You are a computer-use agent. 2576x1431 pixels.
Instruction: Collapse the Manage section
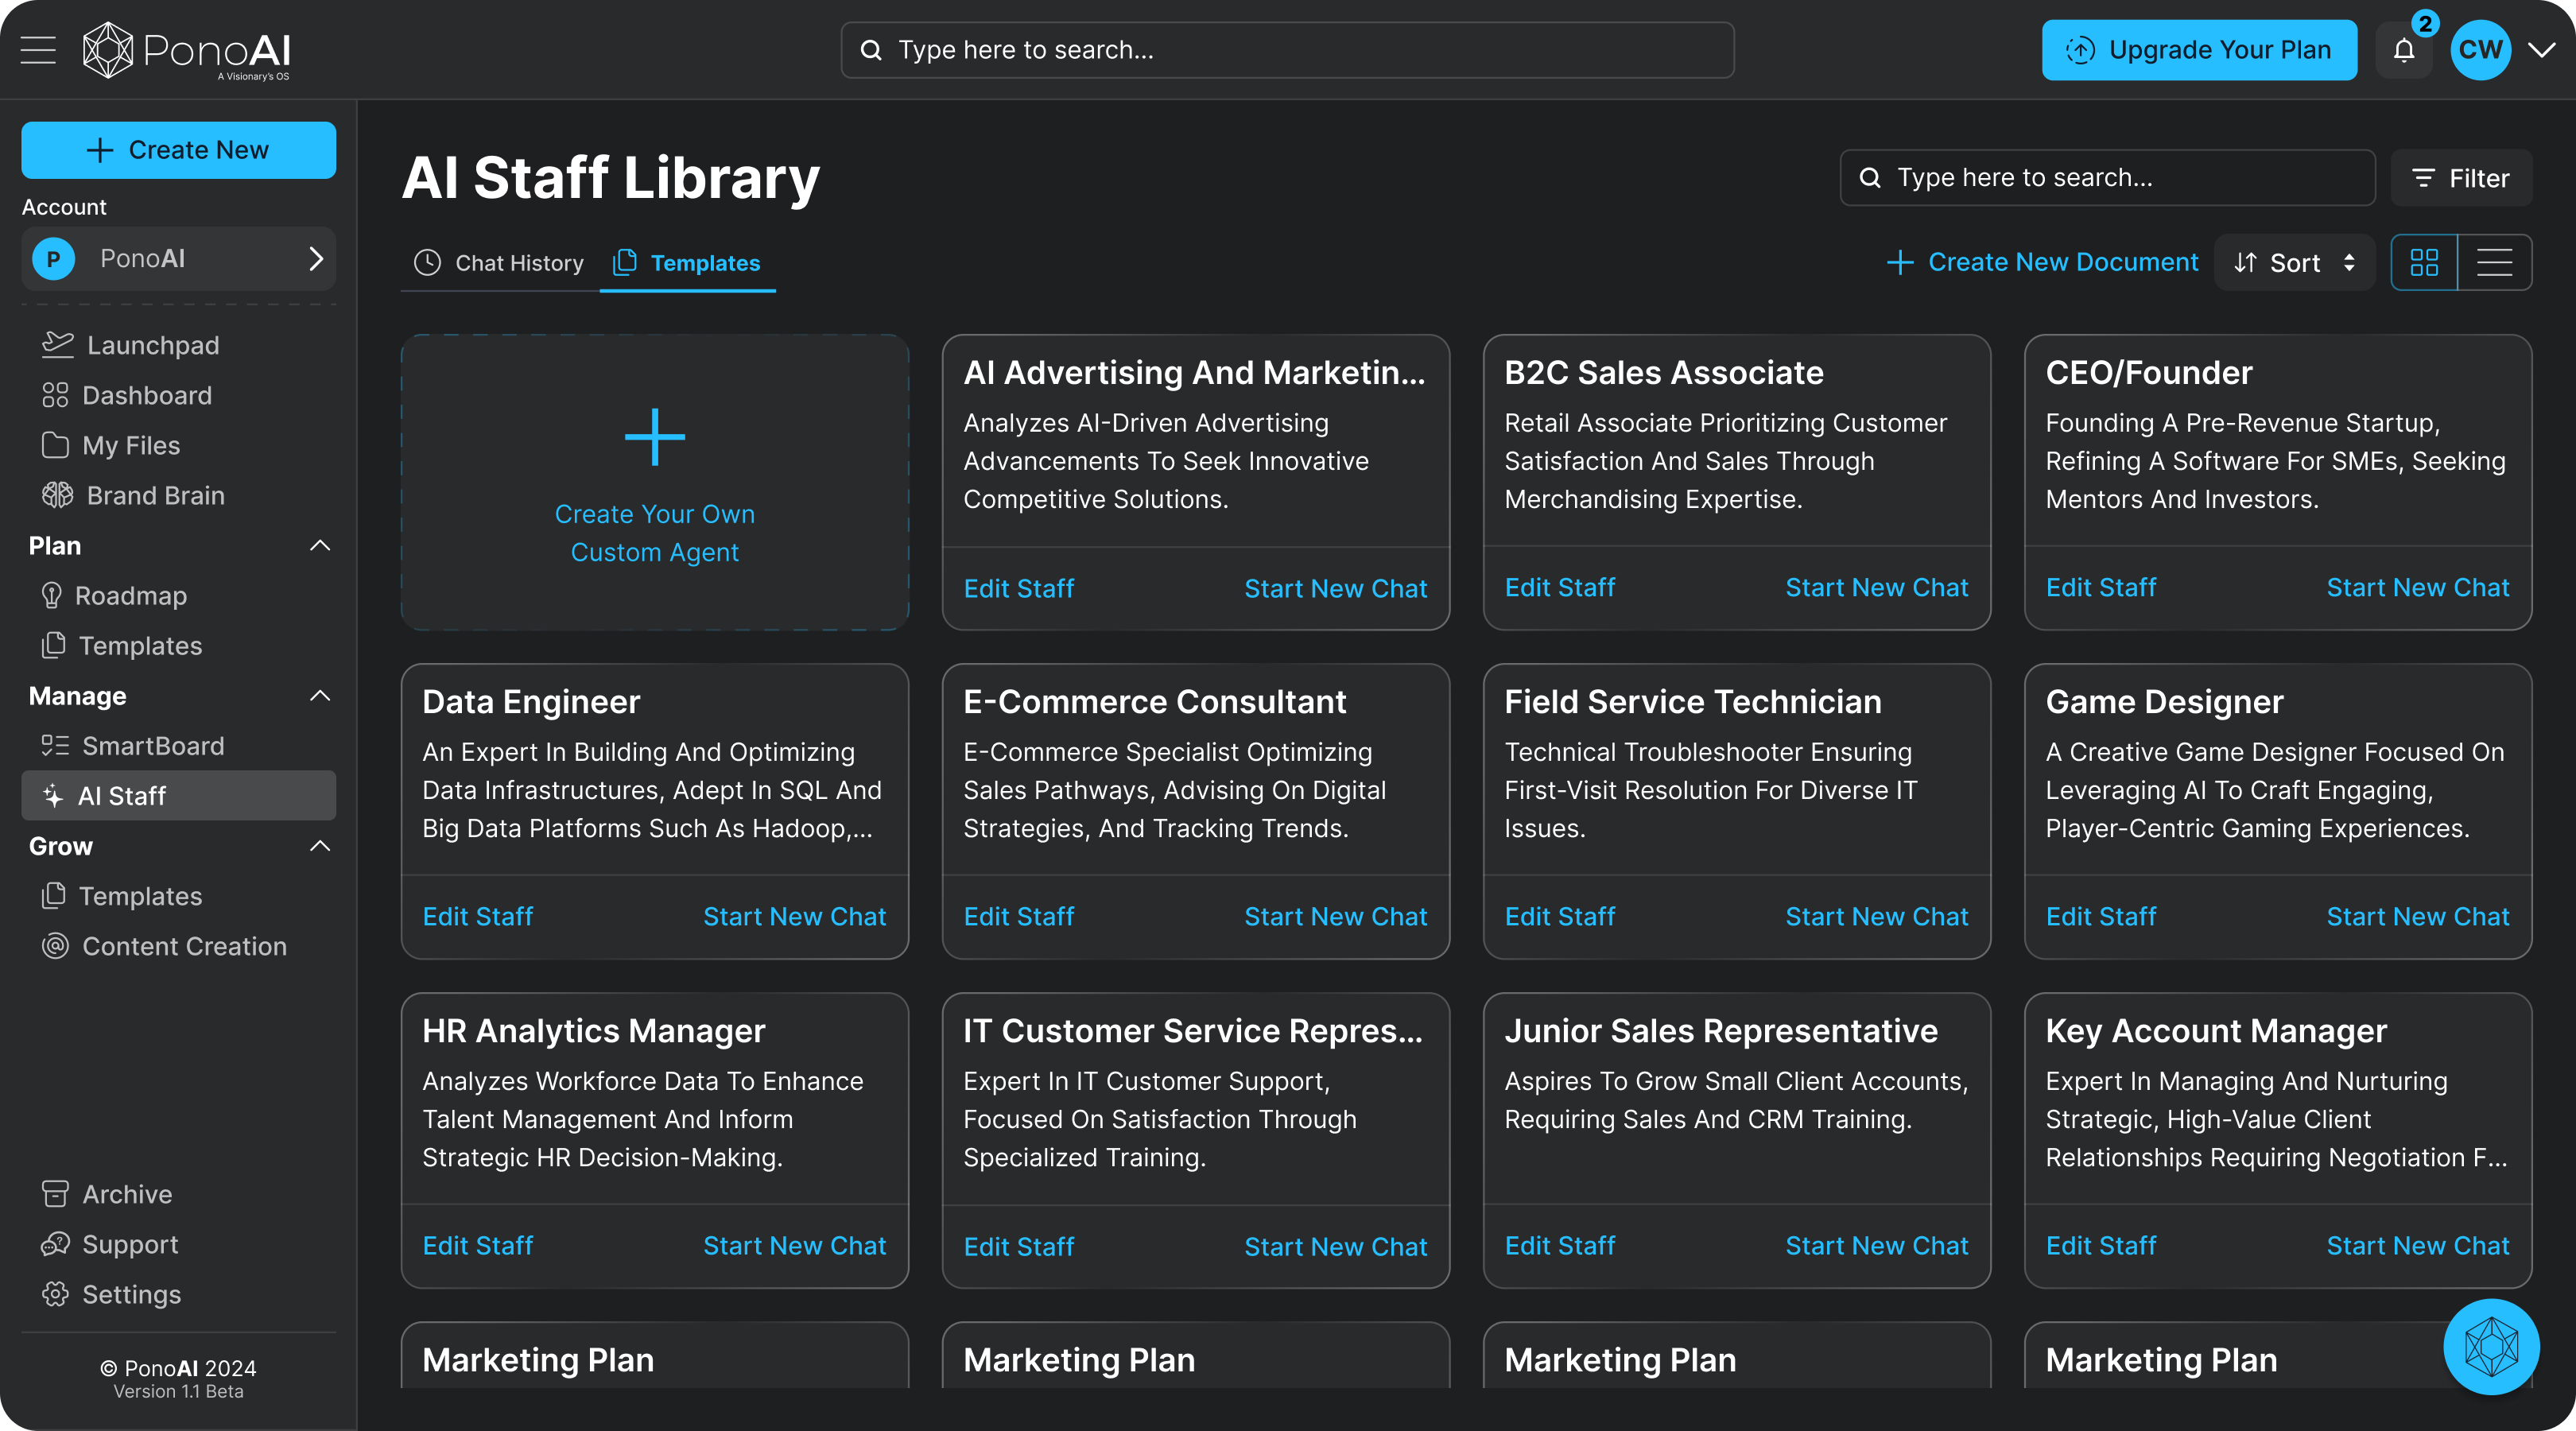[x=320, y=695]
